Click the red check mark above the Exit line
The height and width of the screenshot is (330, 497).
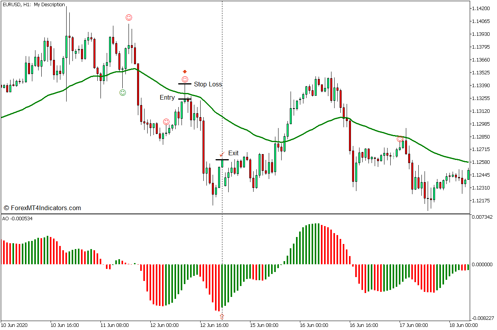[x=222, y=154]
